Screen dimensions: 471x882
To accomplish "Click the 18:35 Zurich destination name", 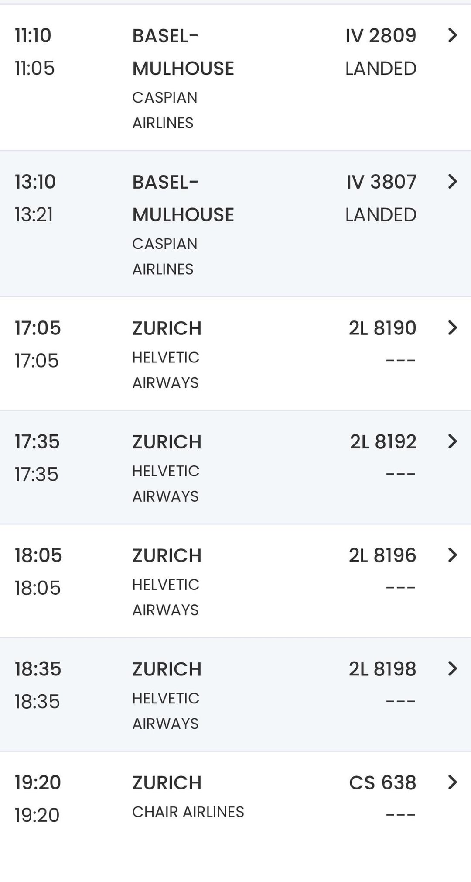I will pos(167,669).
